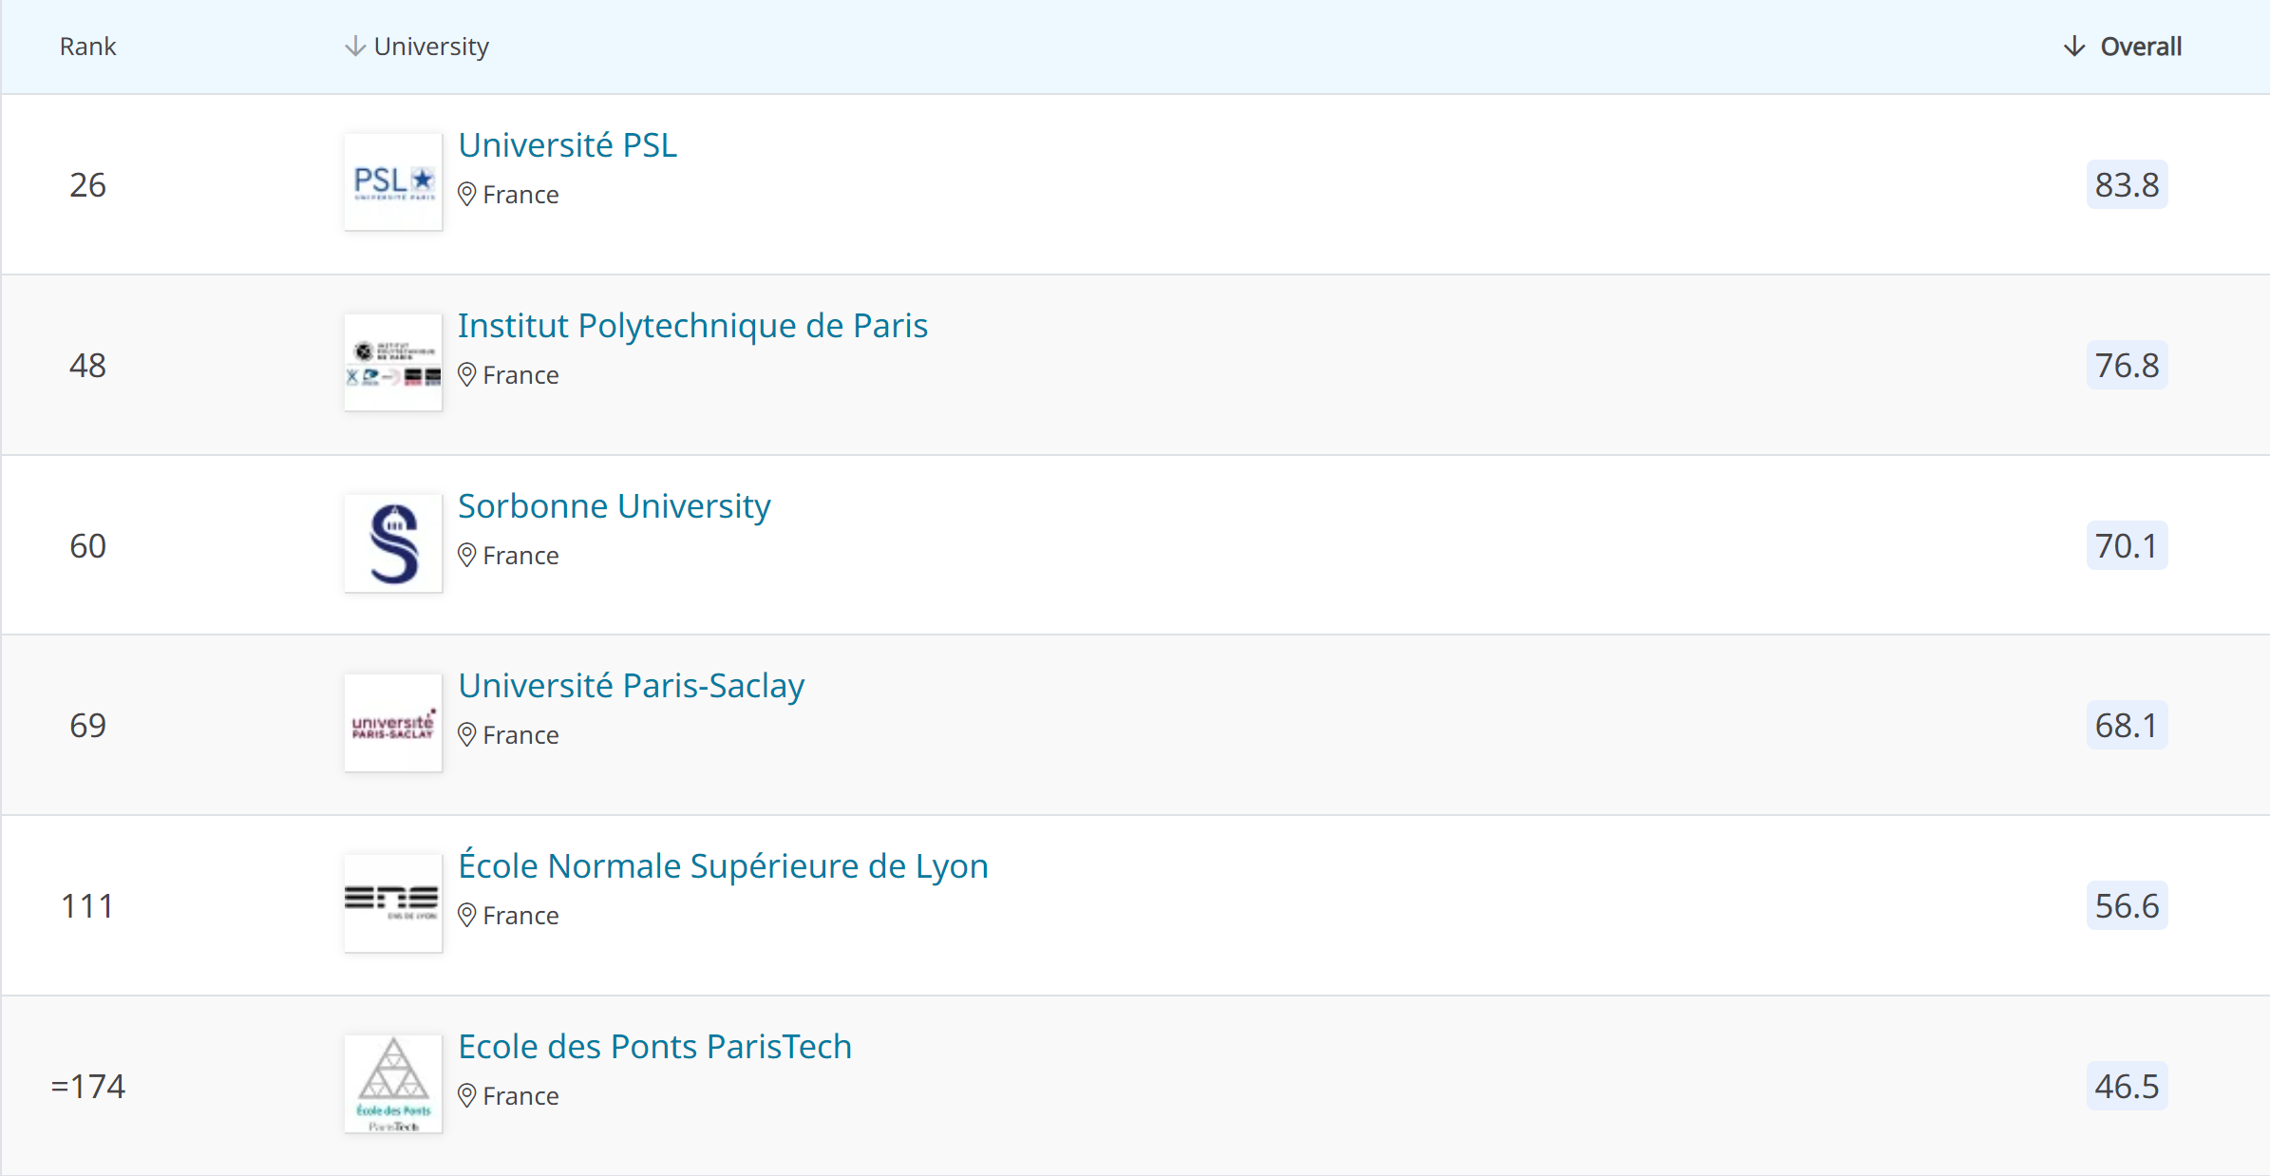The width and height of the screenshot is (2270, 1176).
Task: Click the Sorbonne University logo
Action: click(x=393, y=542)
